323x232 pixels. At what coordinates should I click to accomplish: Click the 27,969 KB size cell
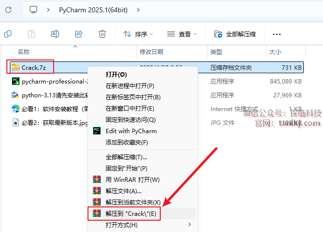point(288,95)
